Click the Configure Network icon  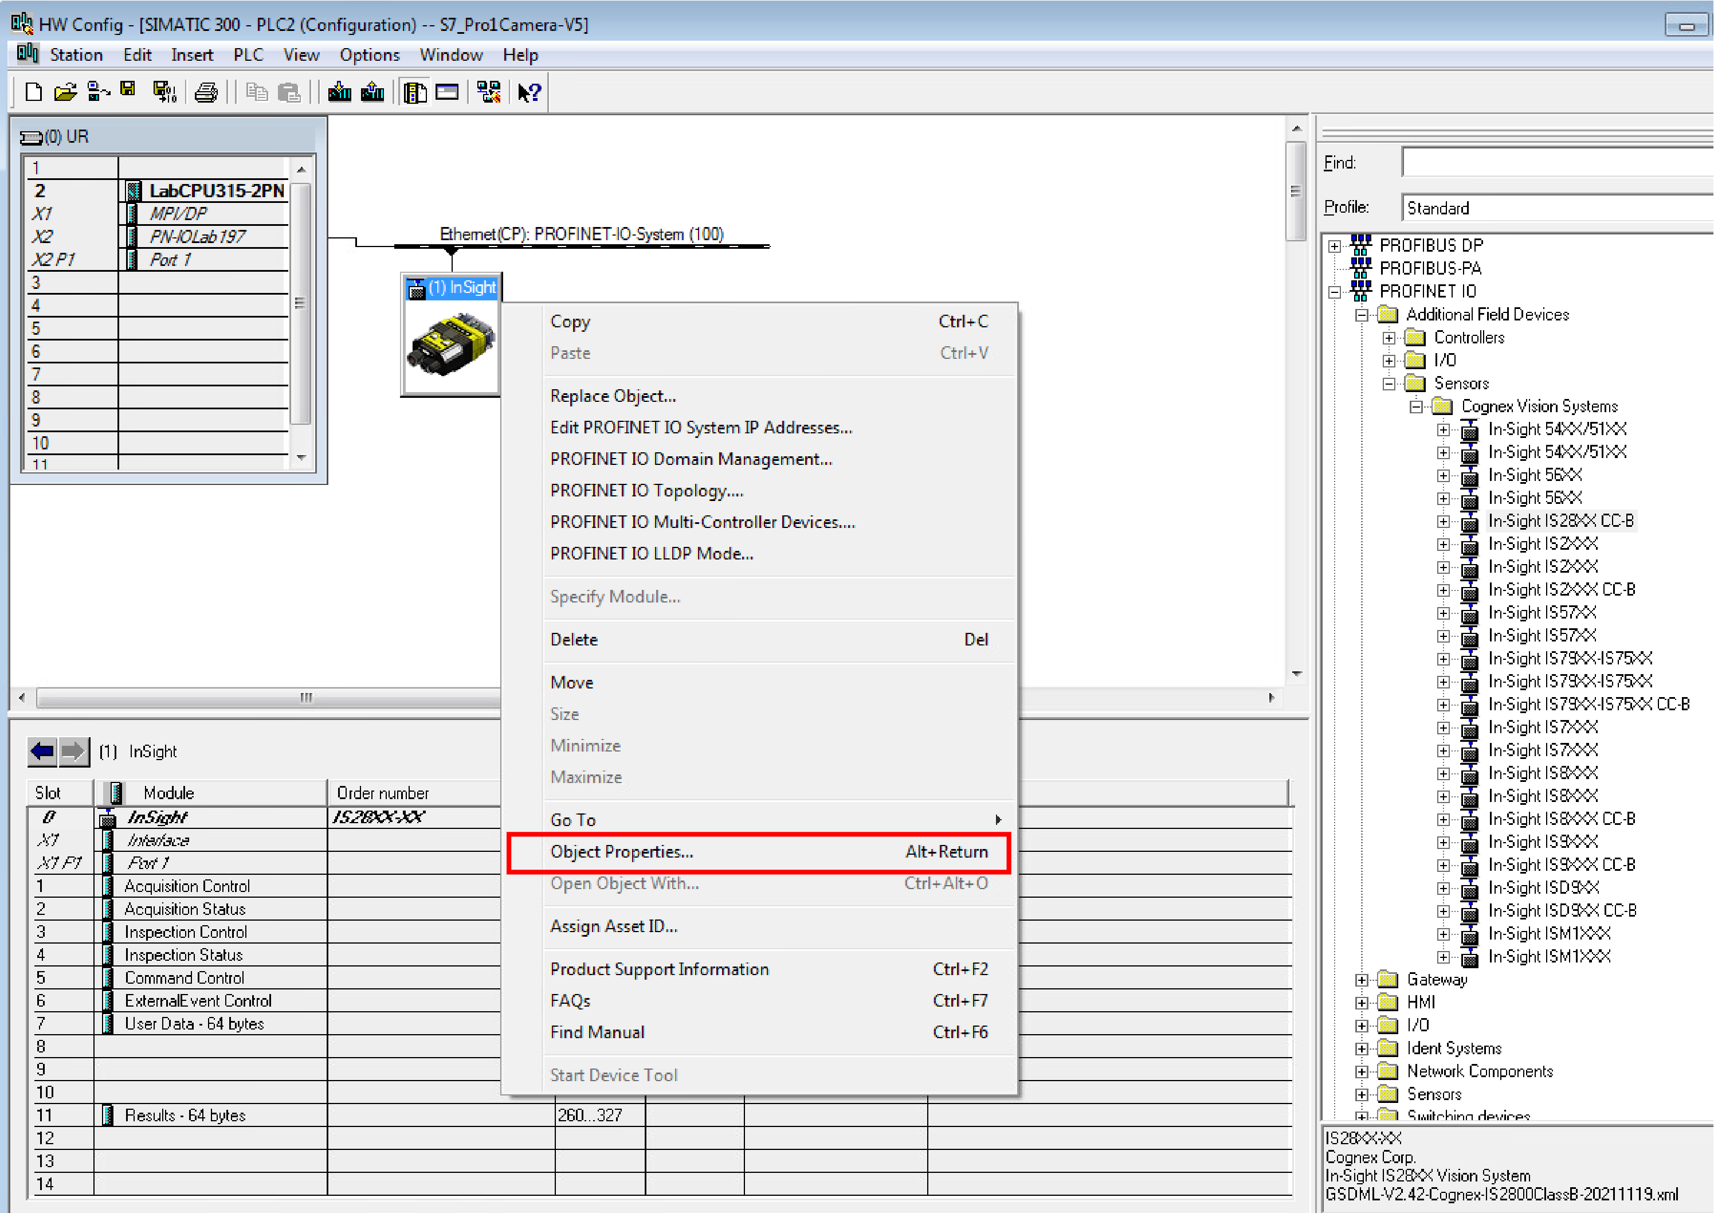(489, 92)
